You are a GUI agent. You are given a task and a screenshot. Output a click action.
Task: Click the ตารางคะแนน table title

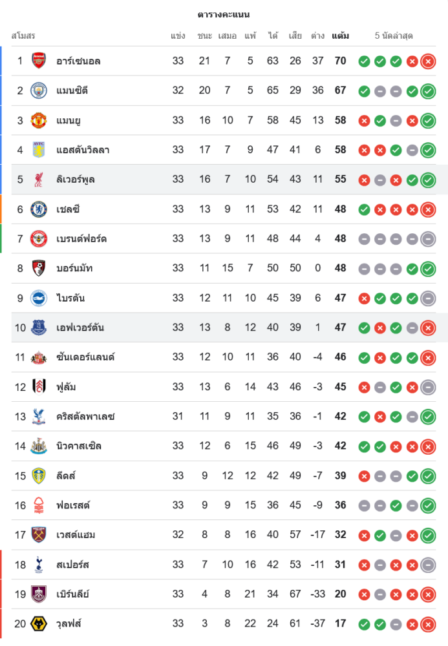[224, 14]
